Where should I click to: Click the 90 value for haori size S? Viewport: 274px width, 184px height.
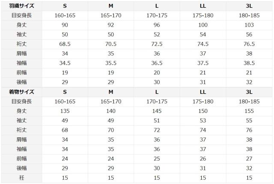(x=65, y=25)
